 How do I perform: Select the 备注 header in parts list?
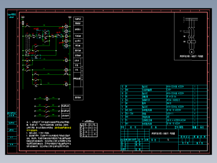202,127
